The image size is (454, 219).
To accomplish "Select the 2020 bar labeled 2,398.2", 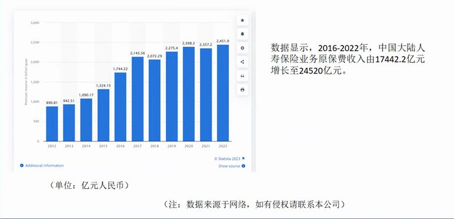I will 189,94.
